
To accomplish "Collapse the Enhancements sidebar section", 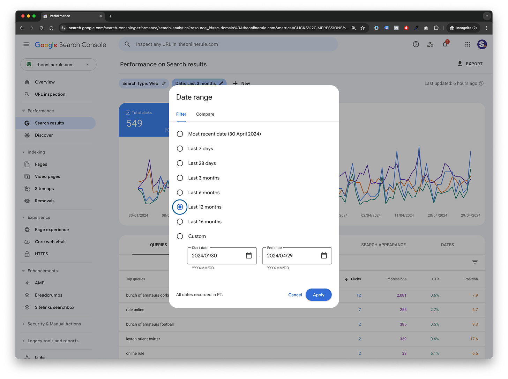I will click(23, 271).
